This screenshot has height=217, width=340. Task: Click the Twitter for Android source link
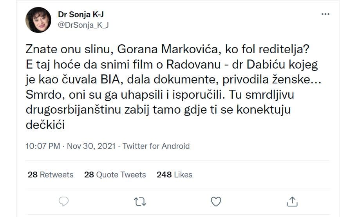pos(156,146)
